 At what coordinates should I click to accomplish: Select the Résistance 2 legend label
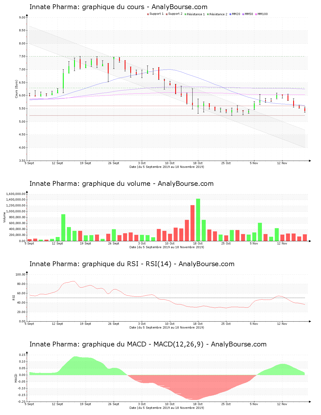click(x=218, y=14)
